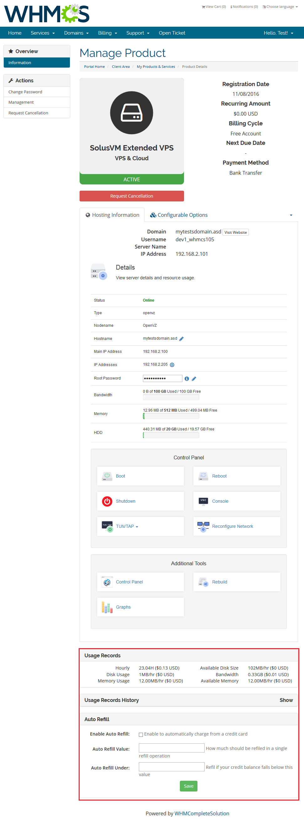Screen dimensions: 304x821
Task: Click the Bandwidth usage bar
Action: (x=171, y=397)
